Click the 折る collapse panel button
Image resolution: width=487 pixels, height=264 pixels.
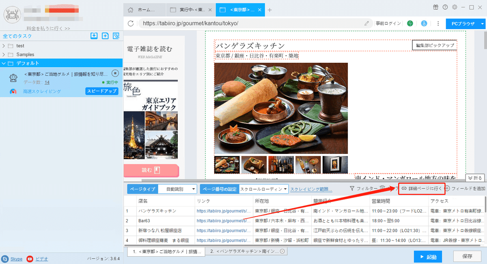coord(475,178)
